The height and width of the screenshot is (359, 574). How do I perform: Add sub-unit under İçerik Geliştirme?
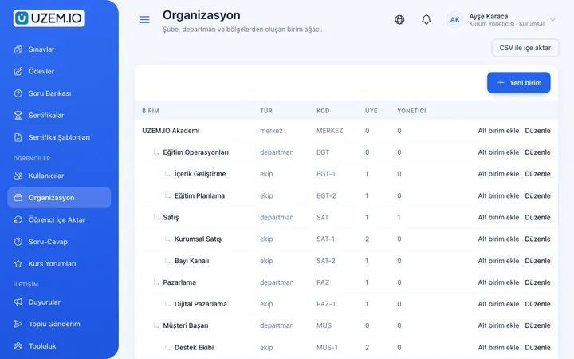(498, 174)
